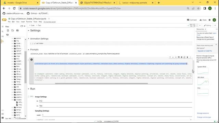Image resolution: width=219 pixels, height=123 pixels.
Task: Click the horizontal scrollbar of prompts cell
Action: click(101, 83)
